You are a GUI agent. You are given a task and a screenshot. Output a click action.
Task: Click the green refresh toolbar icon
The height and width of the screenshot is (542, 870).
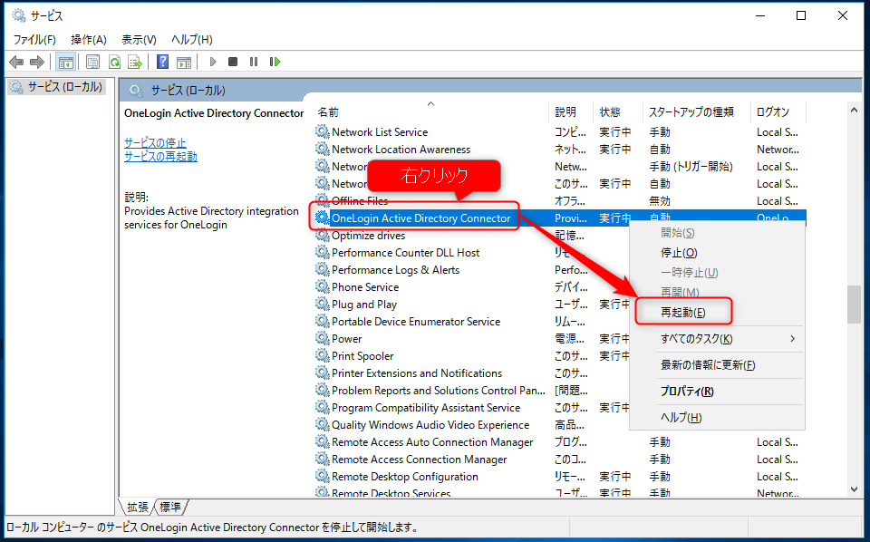[x=114, y=62]
